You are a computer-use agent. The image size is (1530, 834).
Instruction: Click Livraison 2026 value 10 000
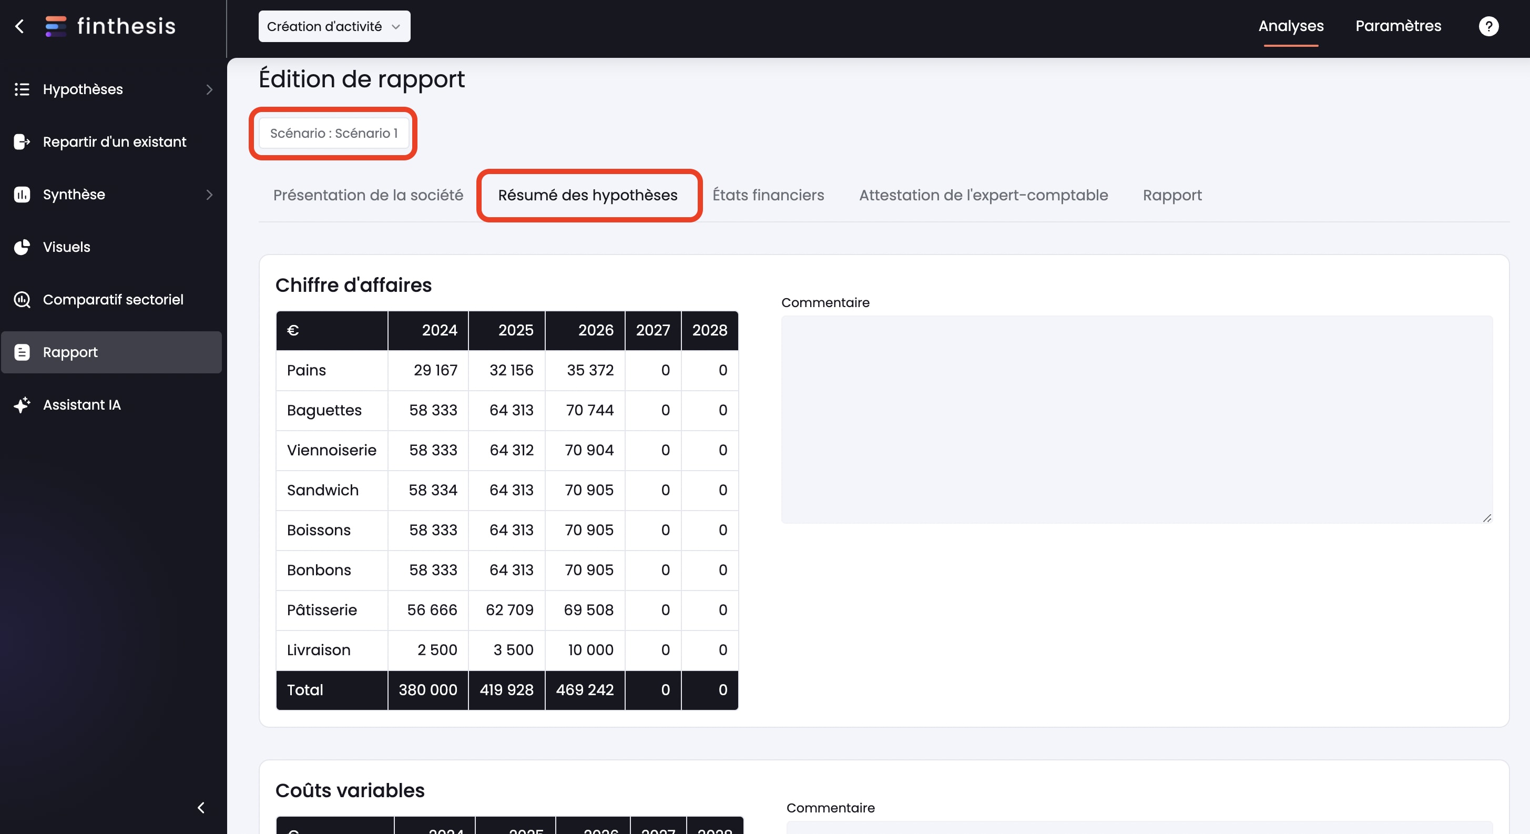(x=590, y=650)
